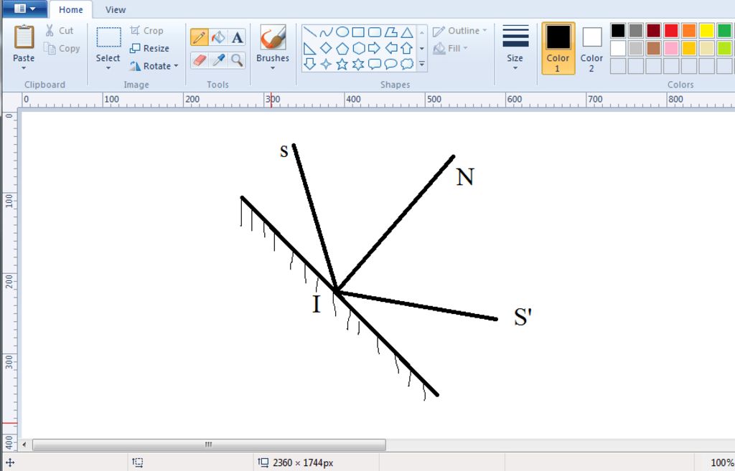Choose the Six-point star shape
The image size is (735, 471).
358,64
